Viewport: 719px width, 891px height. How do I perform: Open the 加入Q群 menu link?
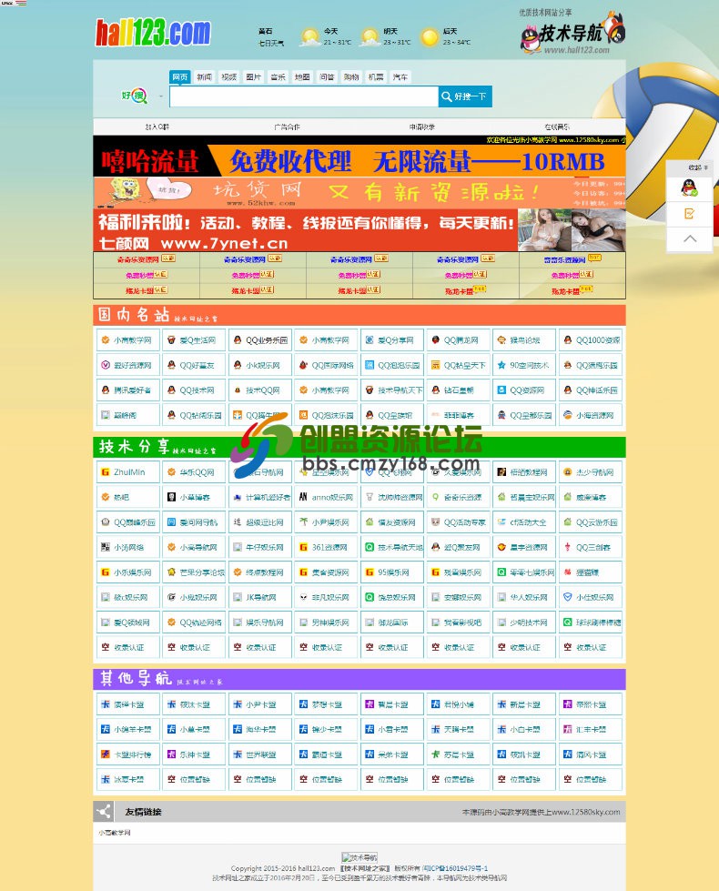click(157, 127)
